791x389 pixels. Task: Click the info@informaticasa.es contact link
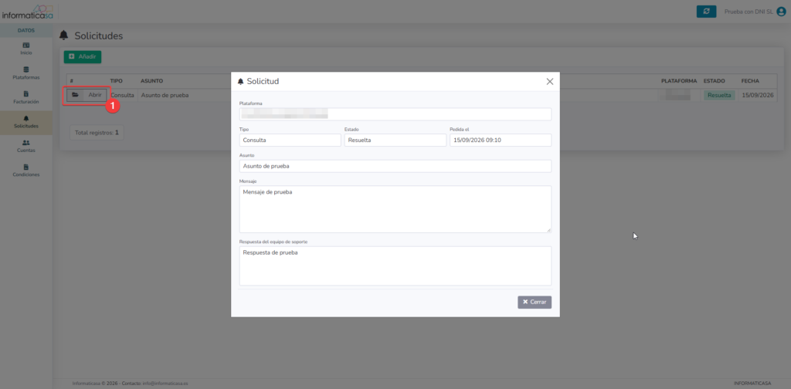point(165,384)
